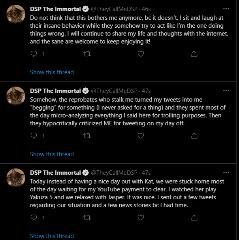Retweet the 'Somehow, the reprobates' tweet
Screen dimensions: 239x240
pyautogui.click(x=87, y=136)
